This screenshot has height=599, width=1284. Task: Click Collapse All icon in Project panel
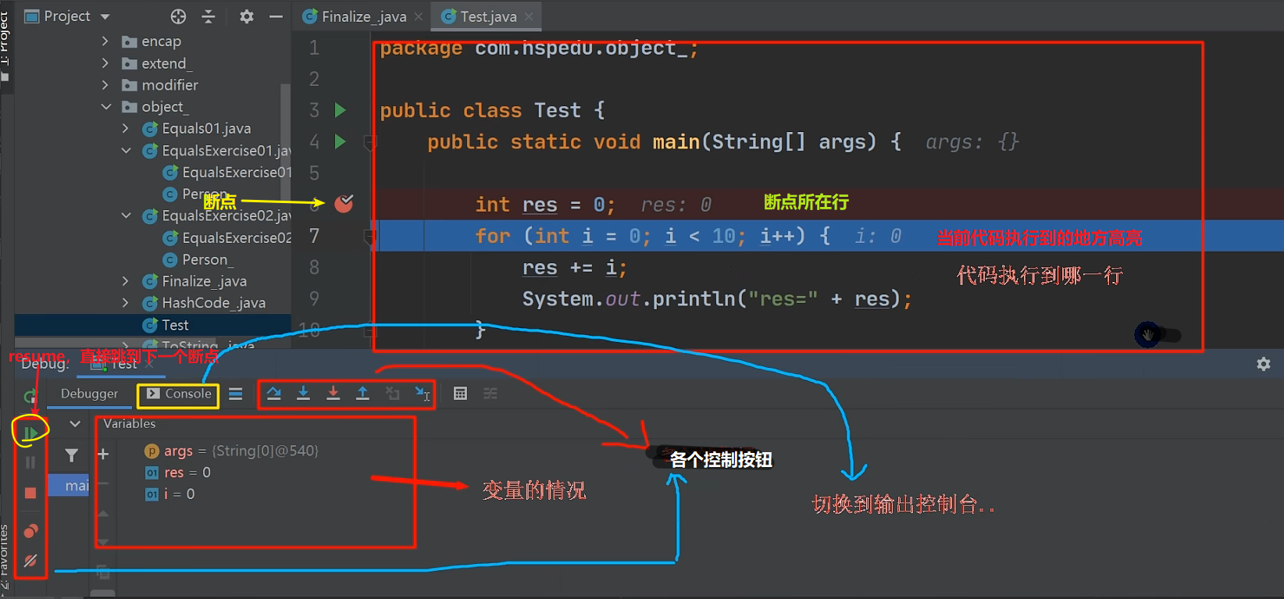point(209,16)
